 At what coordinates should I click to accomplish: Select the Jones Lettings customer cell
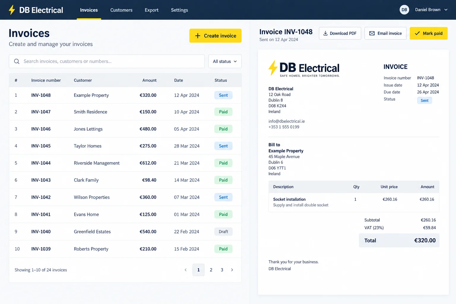pos(88,129)
